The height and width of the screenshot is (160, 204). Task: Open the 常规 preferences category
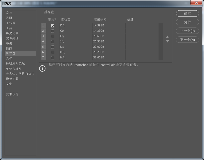pos(20,13)
